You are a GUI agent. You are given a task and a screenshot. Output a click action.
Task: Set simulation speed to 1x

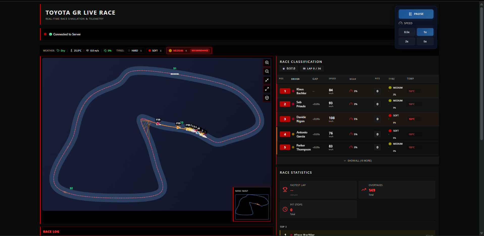pos(425,32)
